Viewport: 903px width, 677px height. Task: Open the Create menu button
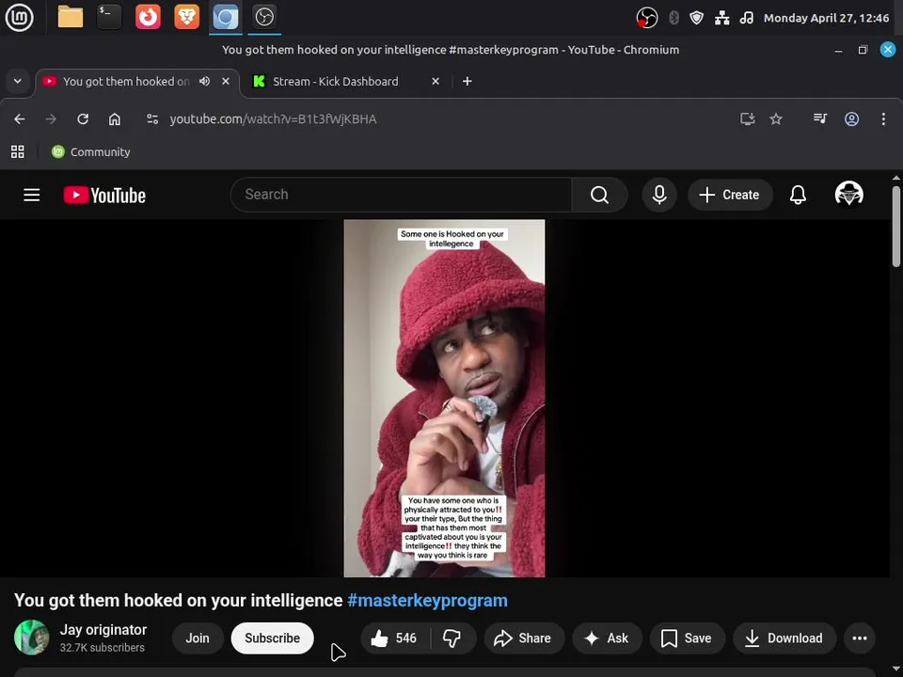(730, 195)
